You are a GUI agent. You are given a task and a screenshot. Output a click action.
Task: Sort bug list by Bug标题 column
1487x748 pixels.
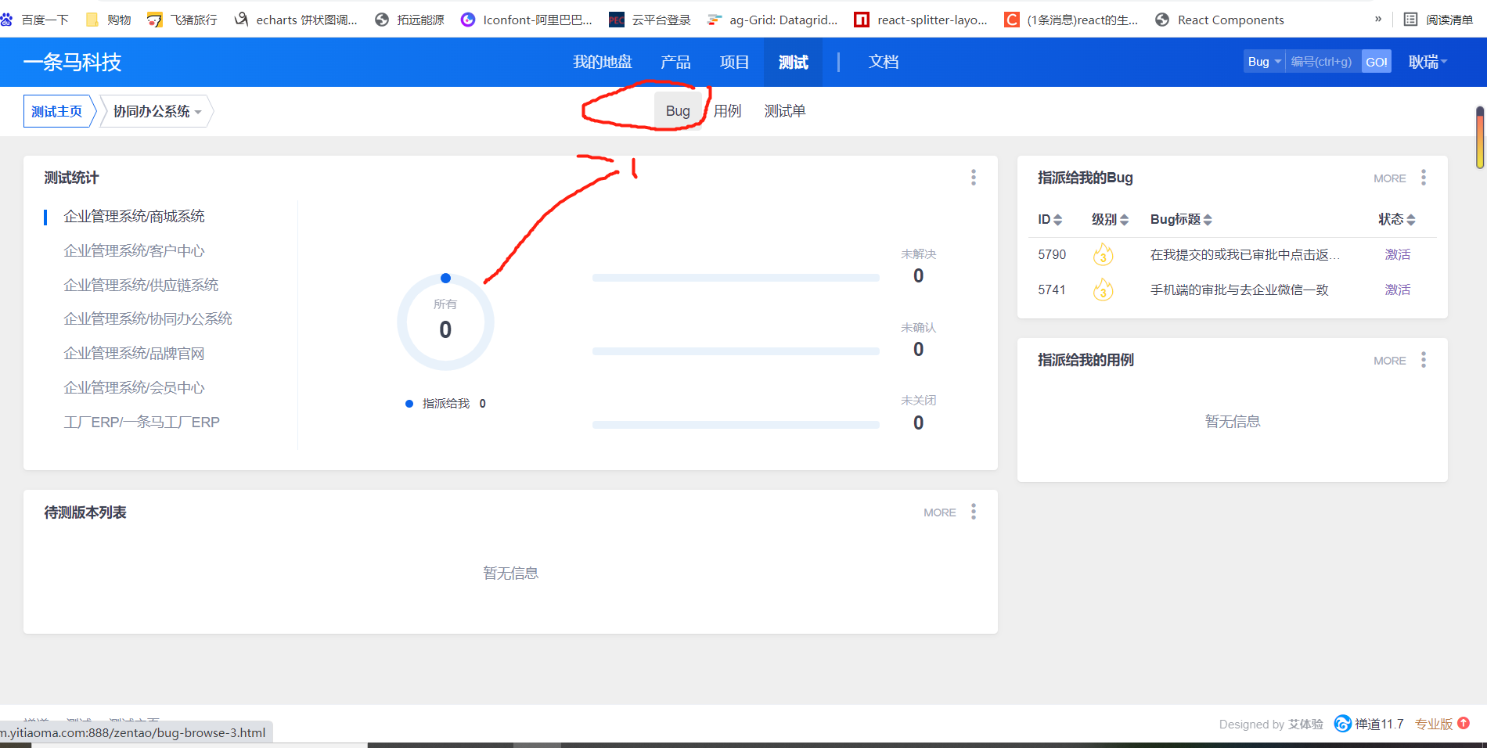click(x=1181, y=219)
